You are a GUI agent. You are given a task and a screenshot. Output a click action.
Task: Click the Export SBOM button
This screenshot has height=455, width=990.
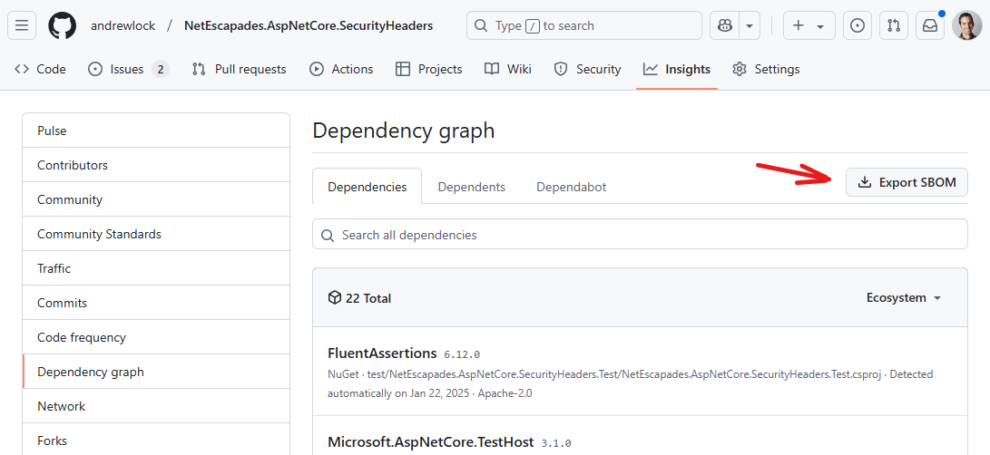click(907, 182)
